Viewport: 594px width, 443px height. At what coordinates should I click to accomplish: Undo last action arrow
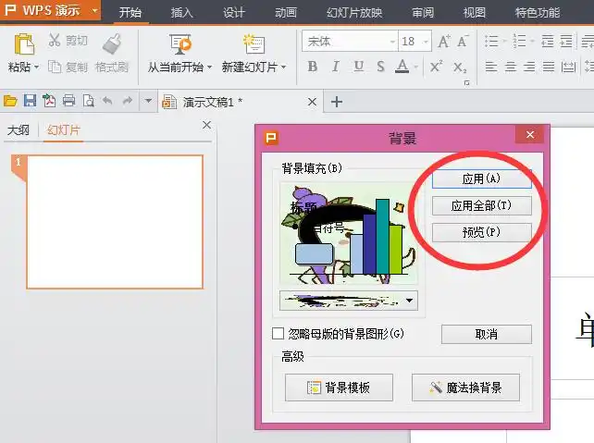107,101
